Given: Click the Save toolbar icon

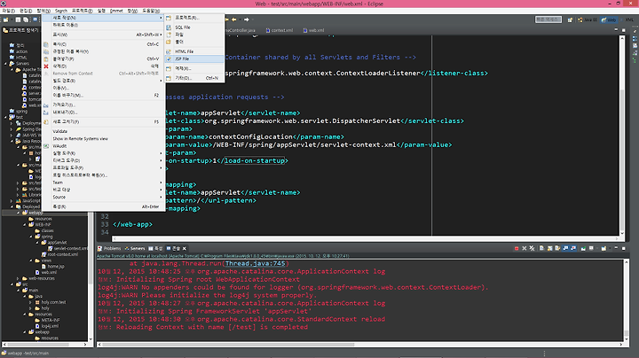Looking at the screenshot, I should pyautogui.click(x=18, y=19).
